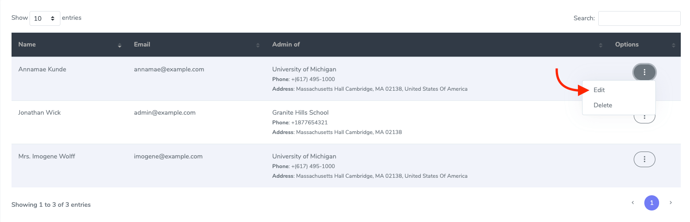Close the three-dot options menu for Annamae Kunde

[644, 72]
